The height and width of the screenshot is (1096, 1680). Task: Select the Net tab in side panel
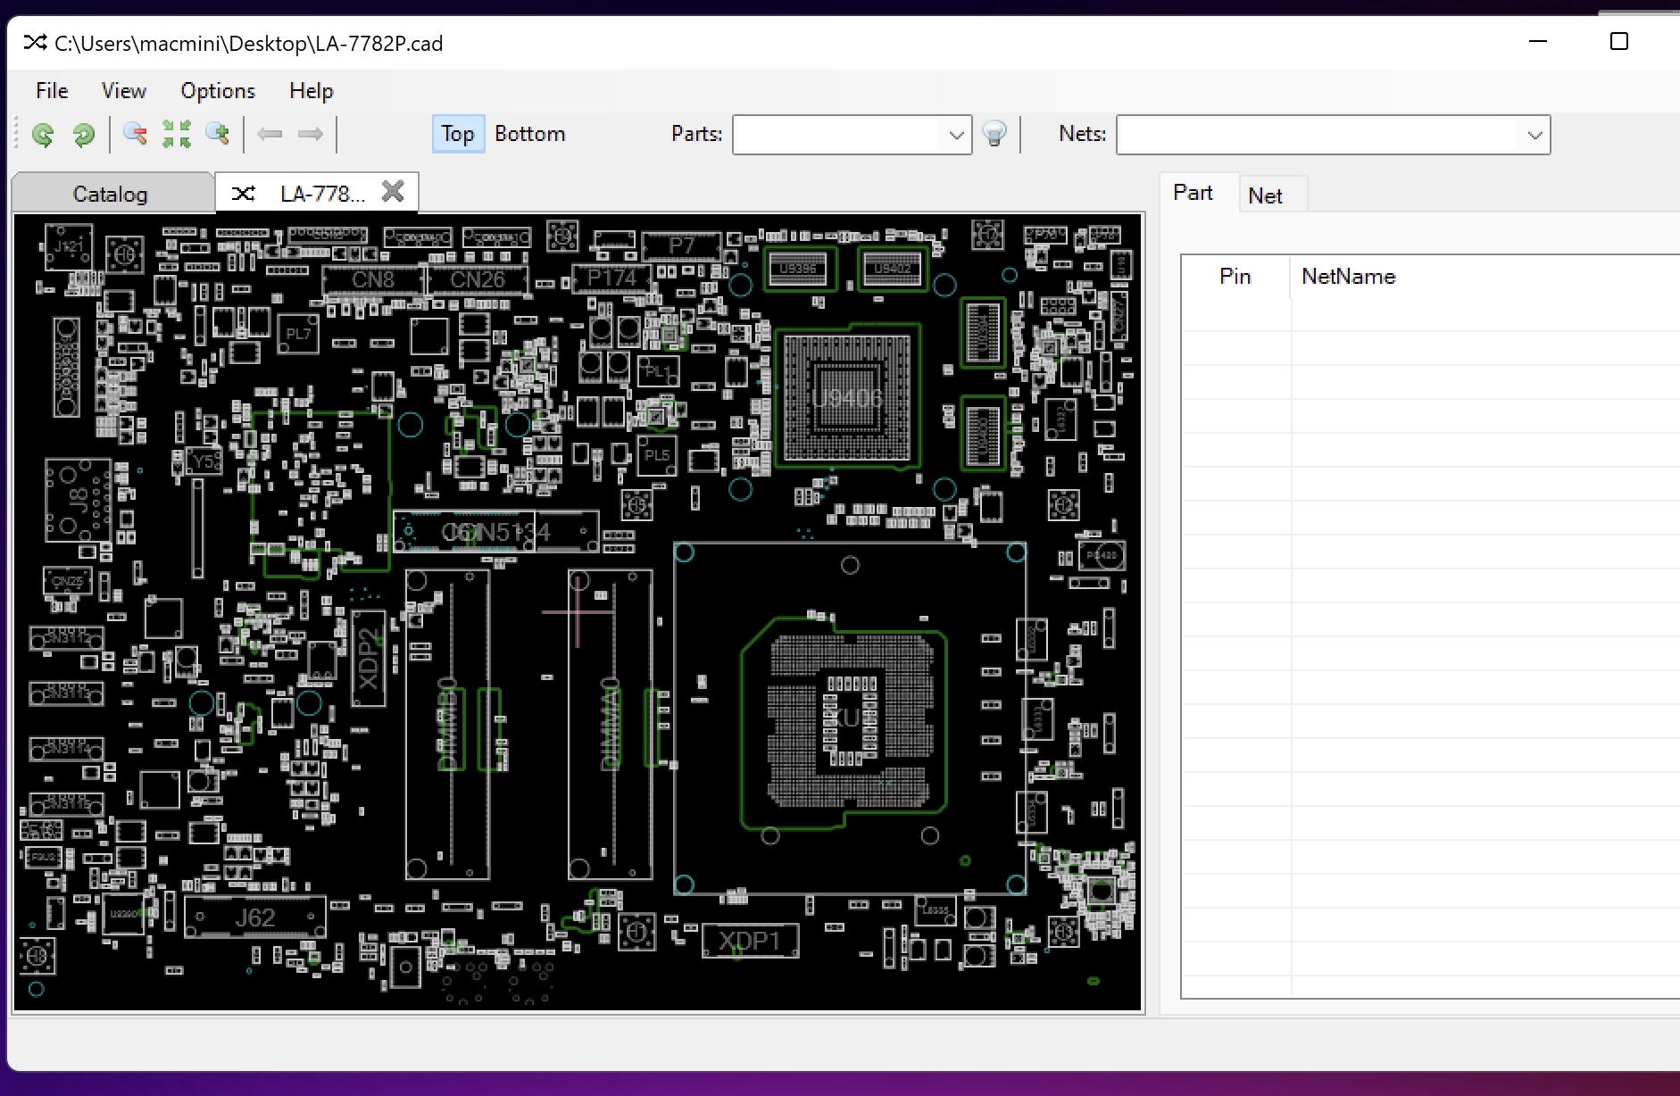tap(1265, 195)
